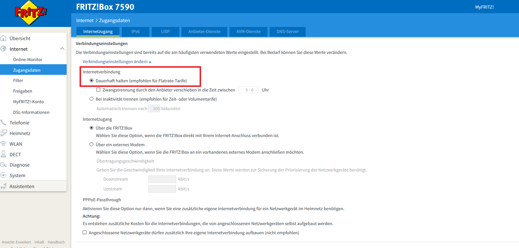This screenshot has height=248, width=519.
Task: Open the 5 - 6 Uhr time dropdown
Action: click(x=248, y=90)
